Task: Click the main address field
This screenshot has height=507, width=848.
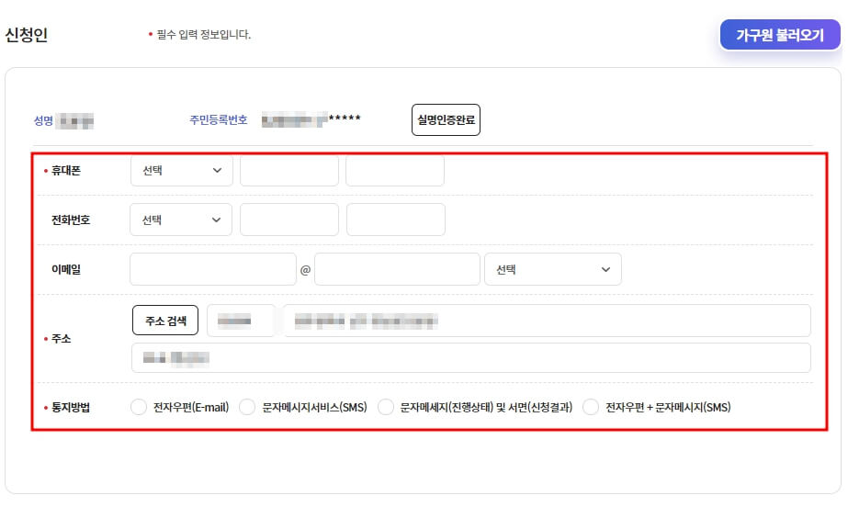Action: pos(547,321)
